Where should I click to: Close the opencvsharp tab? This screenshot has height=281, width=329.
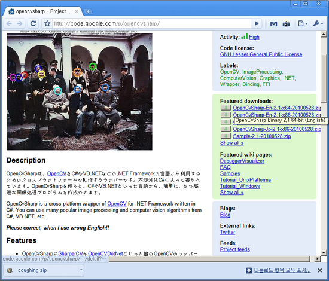pos(77,11)
